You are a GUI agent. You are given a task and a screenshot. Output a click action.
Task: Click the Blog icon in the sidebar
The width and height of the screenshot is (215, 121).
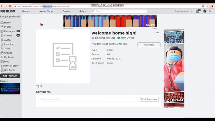[x=2, y=62]
